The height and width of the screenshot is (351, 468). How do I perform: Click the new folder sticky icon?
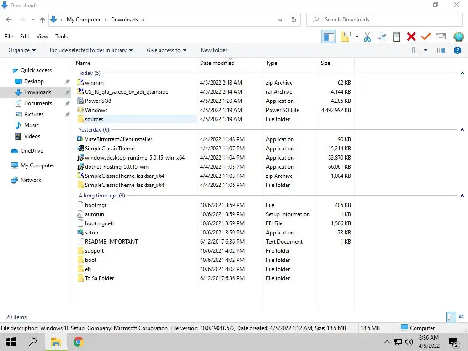[x=346, y=37]
